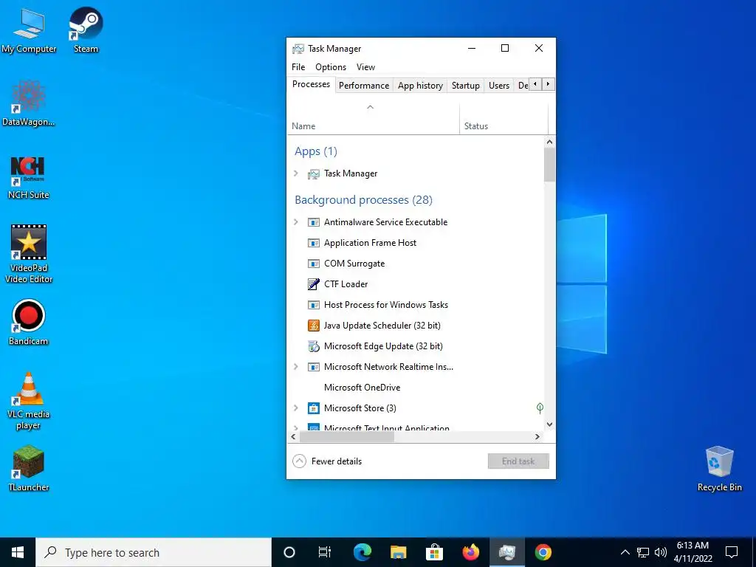Viewport: 756px width, 567px height.
Task: Click the Microsoft Store process icon
Action: (314, 408)
